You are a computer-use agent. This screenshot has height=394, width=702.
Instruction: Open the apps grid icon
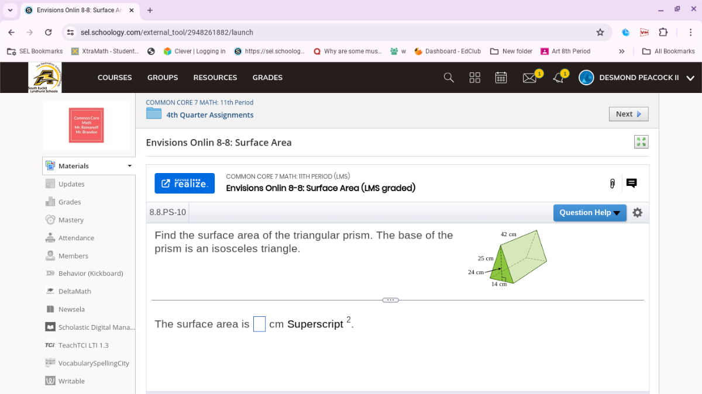click(474, 77)
